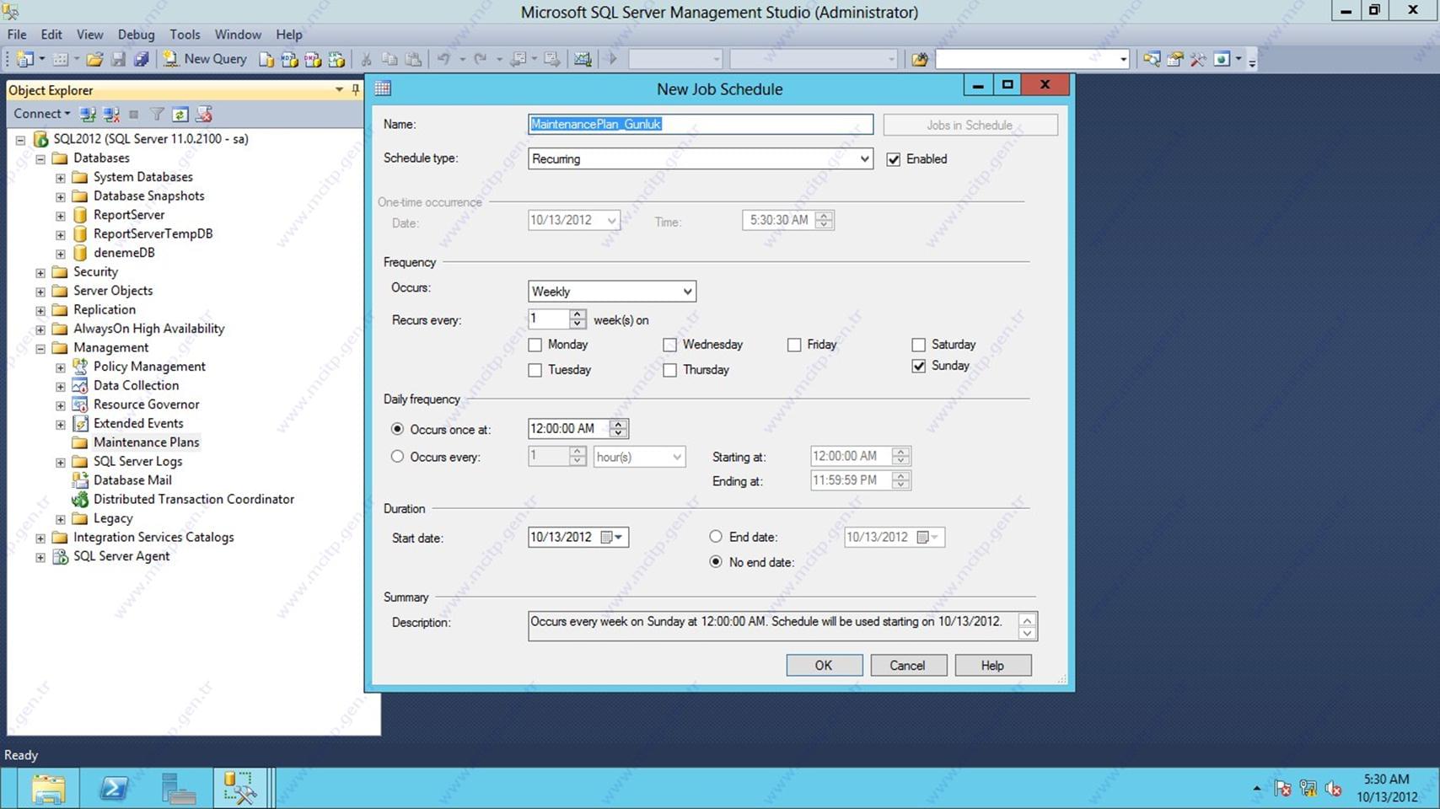1440x809 pixels.
Task: Open the Properties Window toolbar icon
Action: (x=1174, y=59)
